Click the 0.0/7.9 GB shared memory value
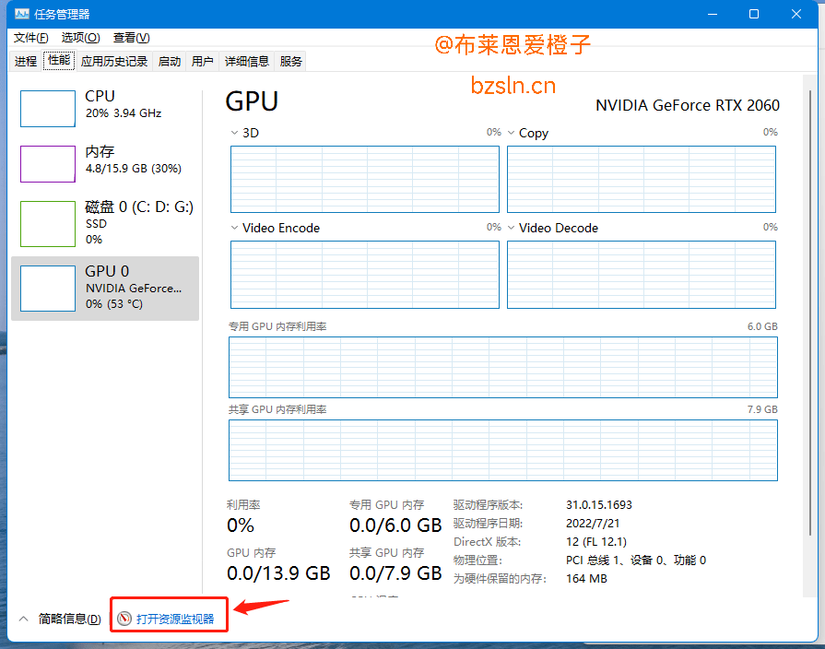The height and width of the screenshot is (649, 825). point(395,573)
